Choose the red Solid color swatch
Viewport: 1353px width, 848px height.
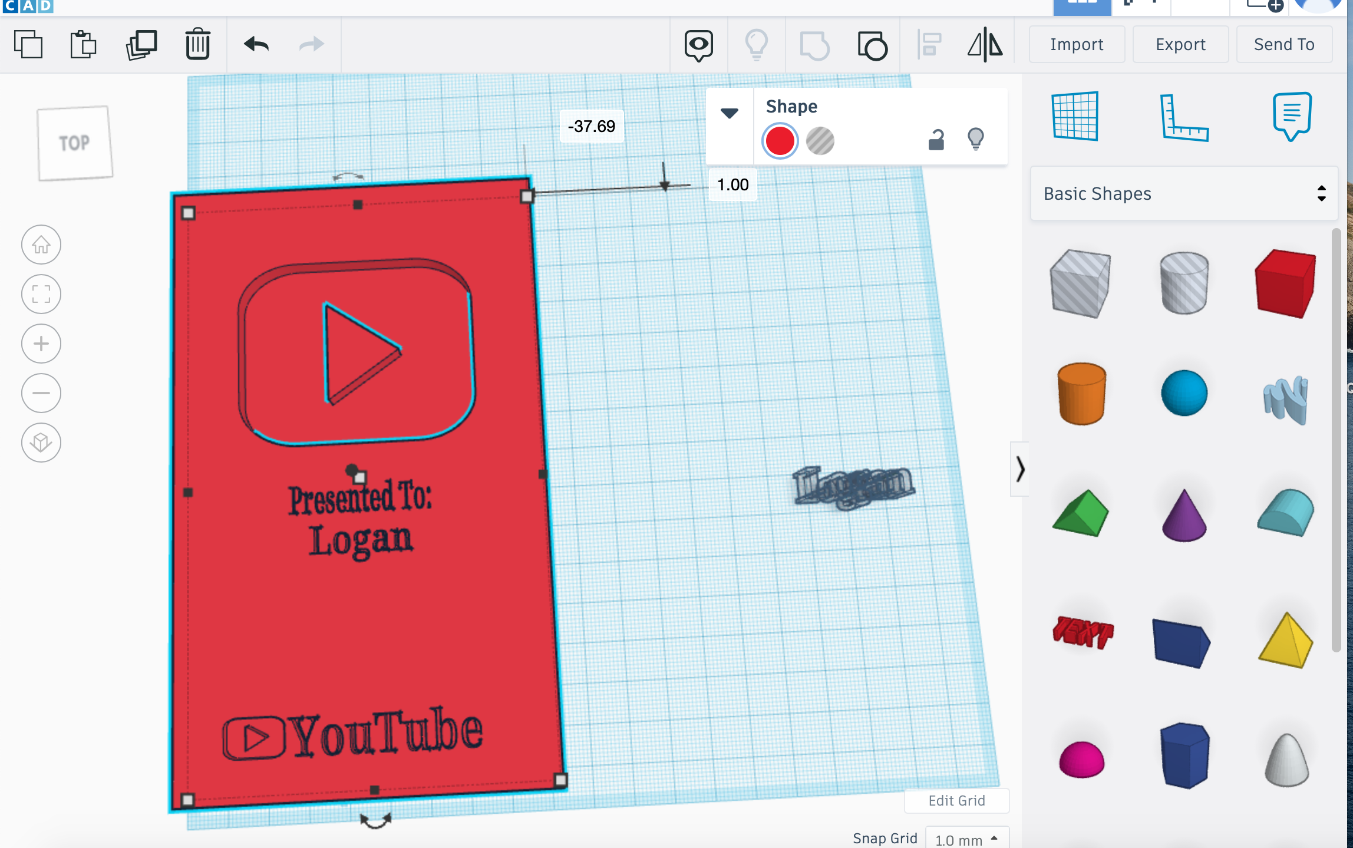780,141
